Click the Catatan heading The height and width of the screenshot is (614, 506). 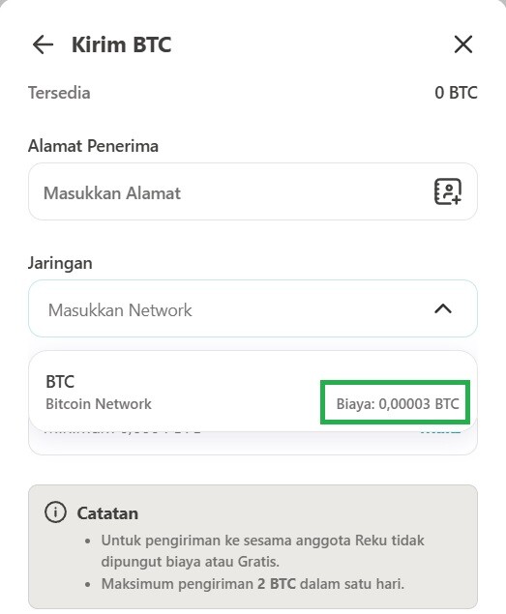(x=107, y=513)
